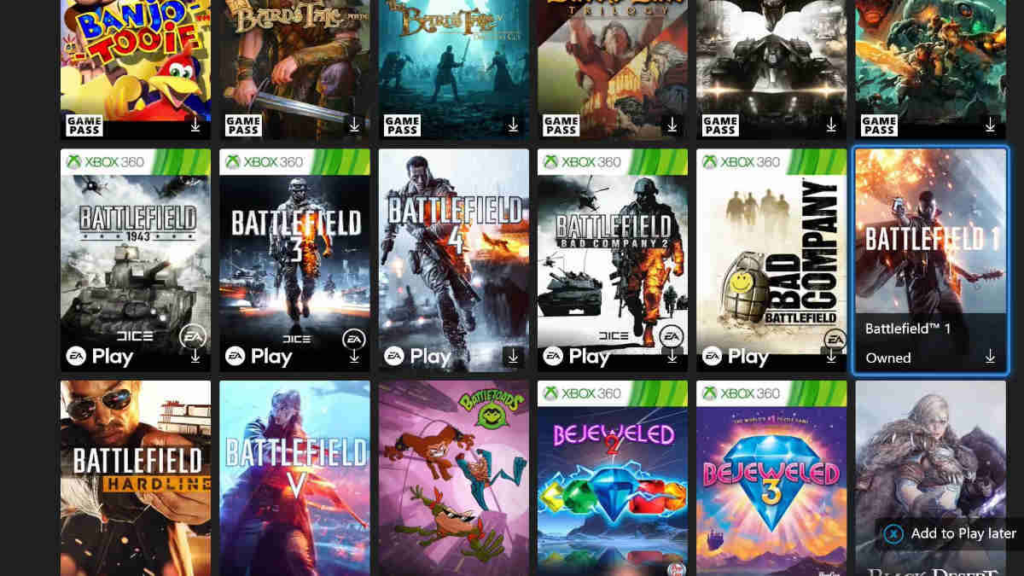Click download icon on Bad Company 2 tile

(672, 357)
